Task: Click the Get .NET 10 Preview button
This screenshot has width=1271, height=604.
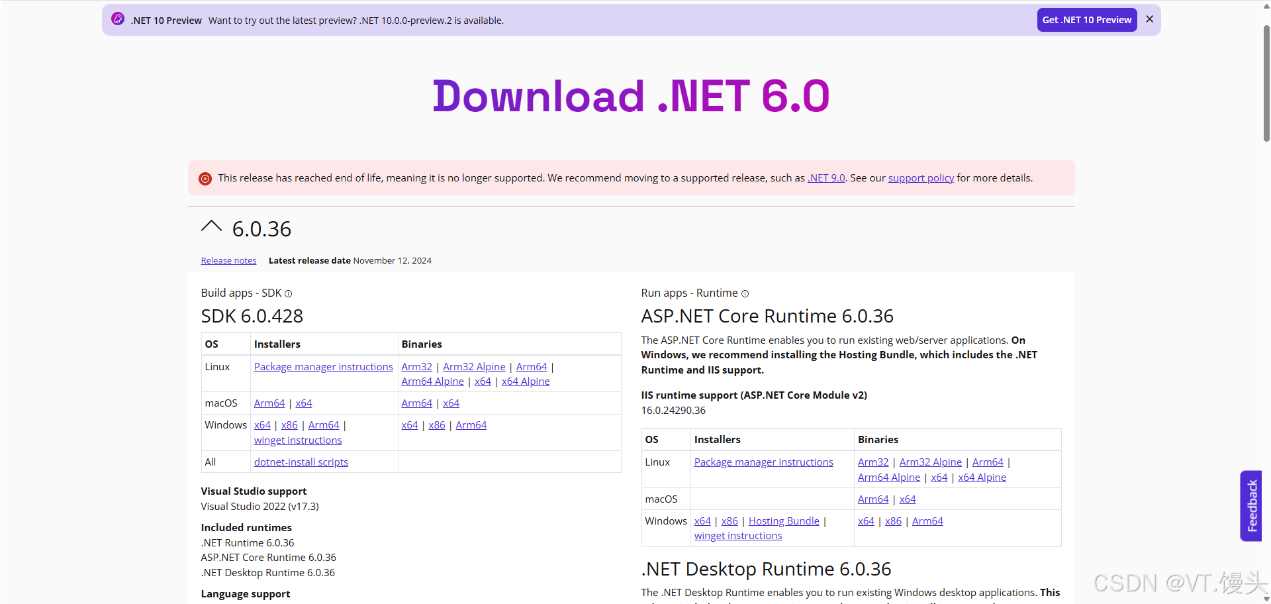Action: (x=1087, y=20)
